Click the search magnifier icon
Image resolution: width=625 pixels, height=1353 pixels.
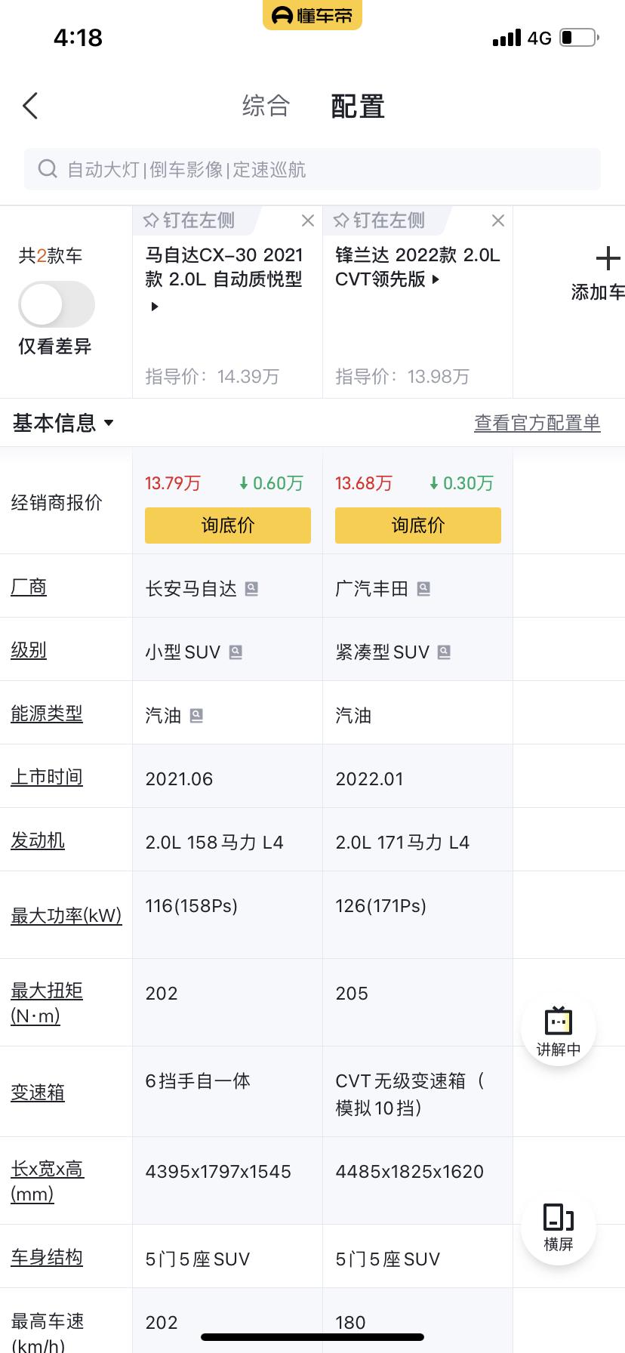[48, 169]
